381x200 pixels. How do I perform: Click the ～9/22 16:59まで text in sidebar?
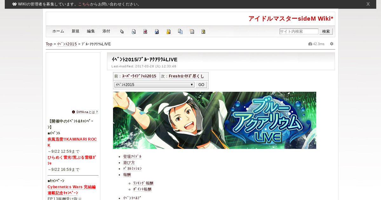(63, 170)
